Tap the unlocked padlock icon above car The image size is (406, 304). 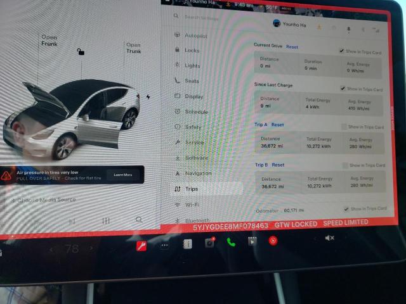(81, 51)
